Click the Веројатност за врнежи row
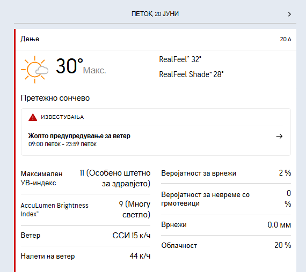Screen dimensions: 306x272 (226, 173)
